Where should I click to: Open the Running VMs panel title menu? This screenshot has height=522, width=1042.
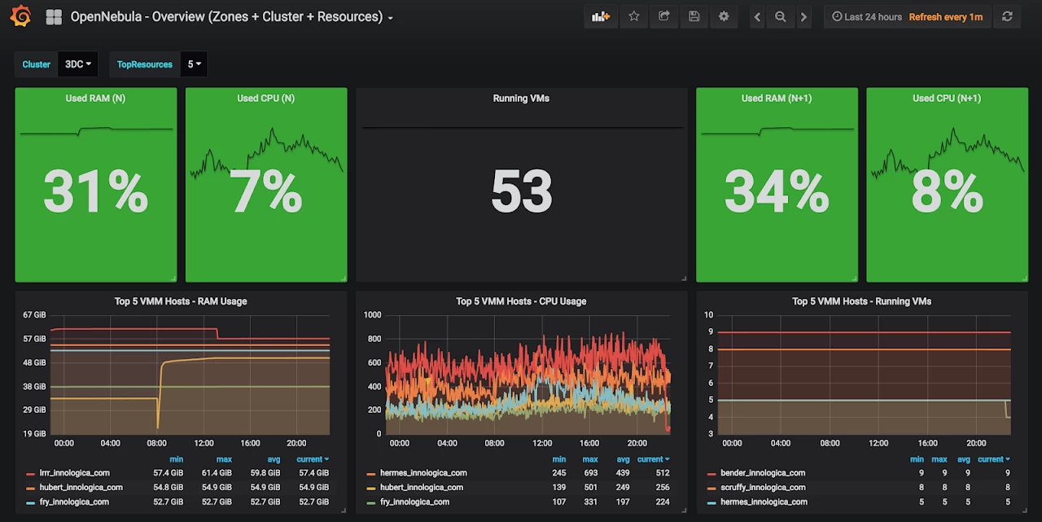point(521,99)
